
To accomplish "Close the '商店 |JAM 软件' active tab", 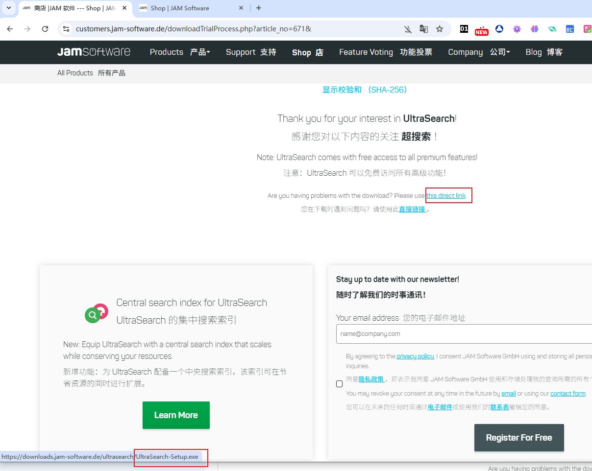I will click(125, 8).
